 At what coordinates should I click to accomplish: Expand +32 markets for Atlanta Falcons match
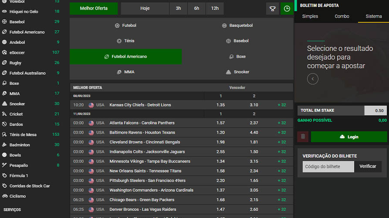pyautogui.click(x=282, y=123)
